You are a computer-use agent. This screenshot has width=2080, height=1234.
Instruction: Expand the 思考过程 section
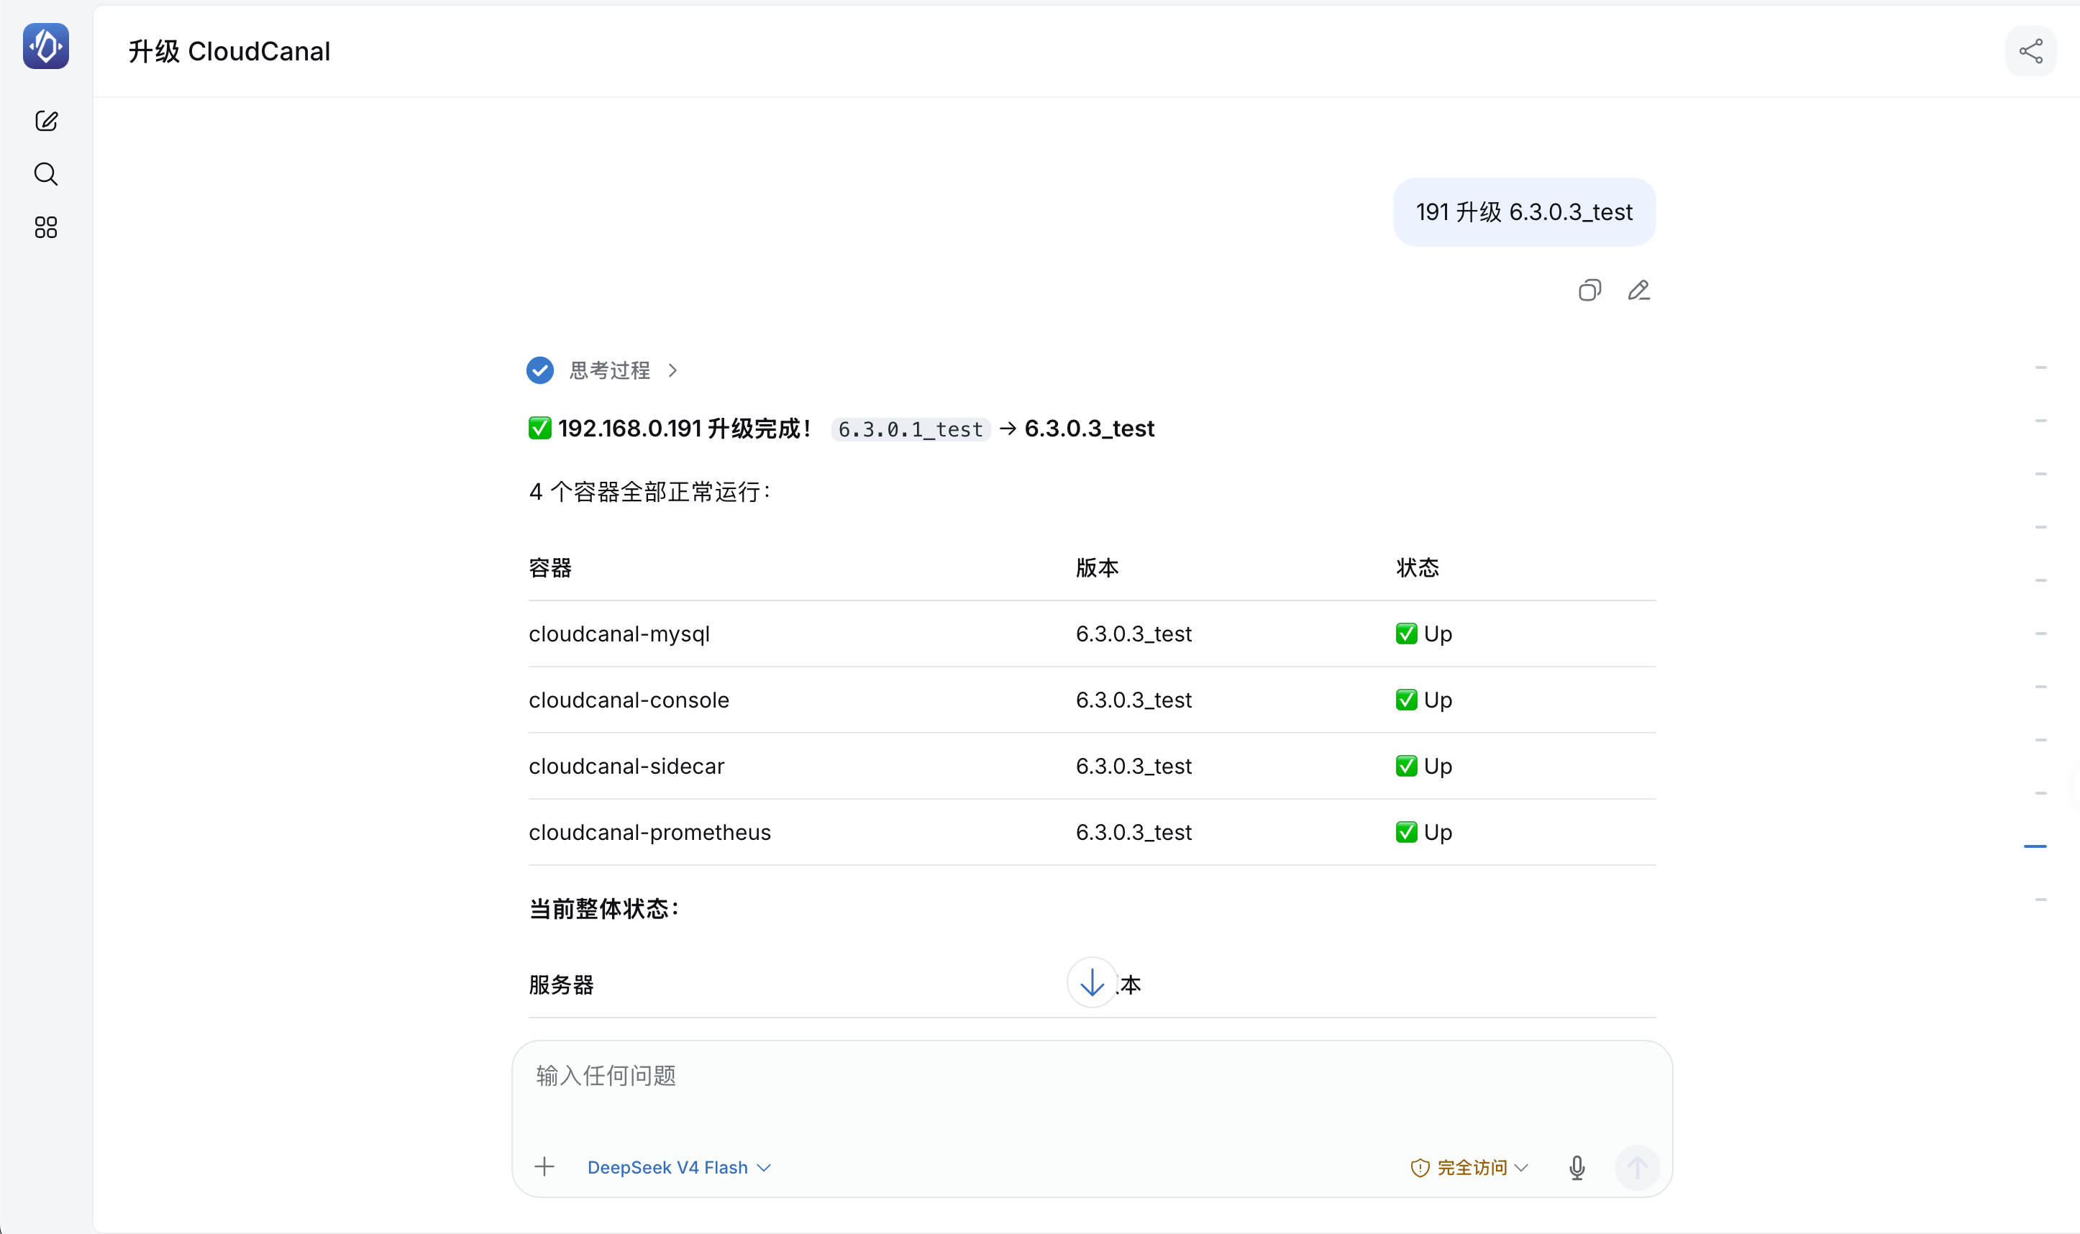[623, 370]
